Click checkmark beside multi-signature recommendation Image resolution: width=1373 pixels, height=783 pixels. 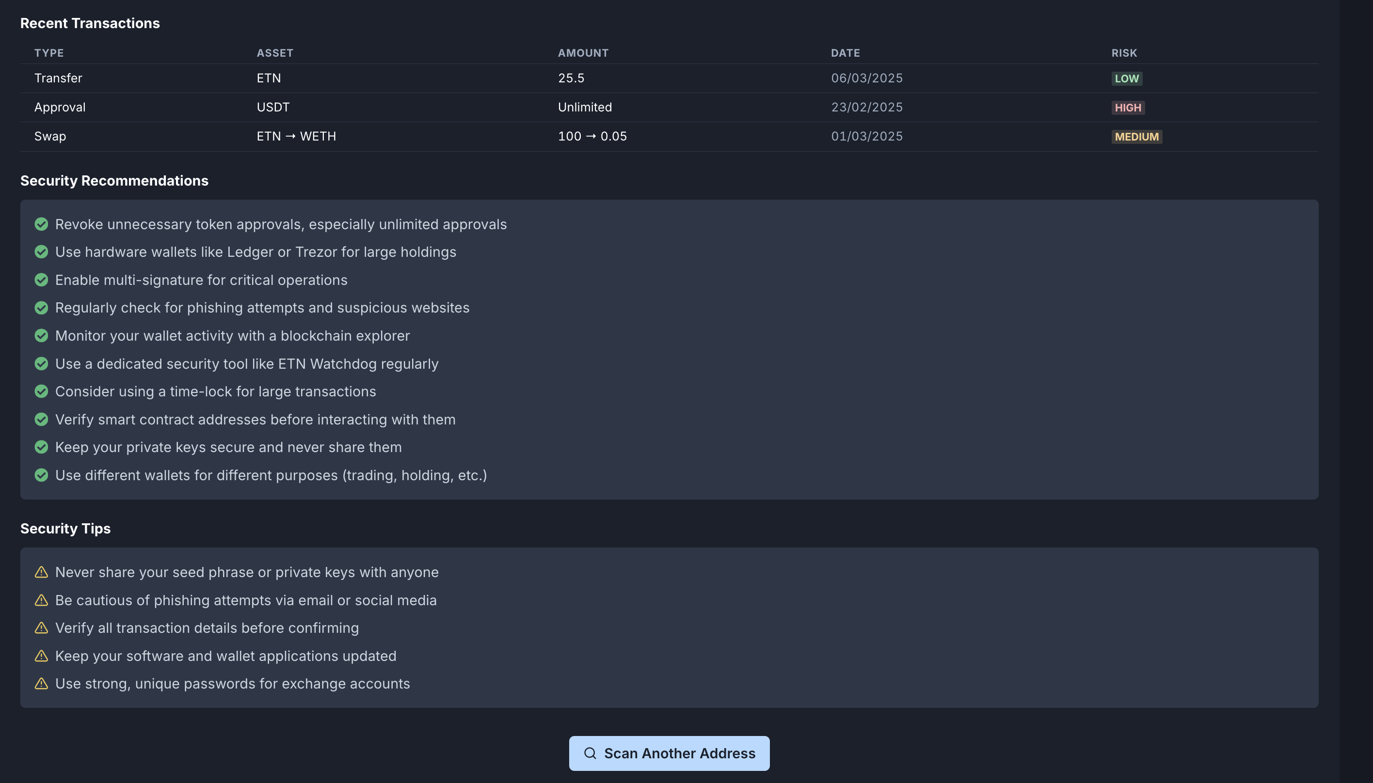coord(41,280)
